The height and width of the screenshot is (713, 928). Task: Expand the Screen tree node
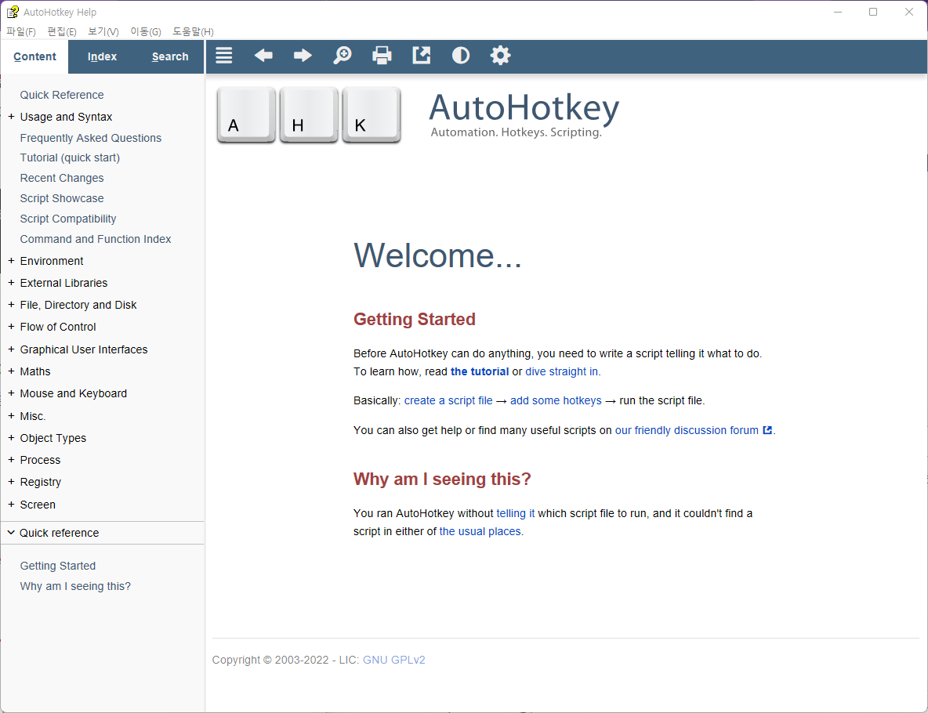point(11,505)
